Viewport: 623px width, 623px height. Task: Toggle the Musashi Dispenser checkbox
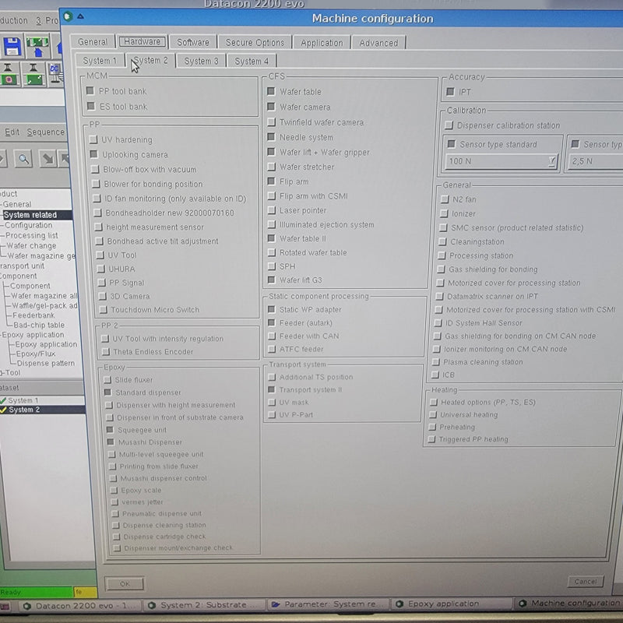[x=111, y=442]
